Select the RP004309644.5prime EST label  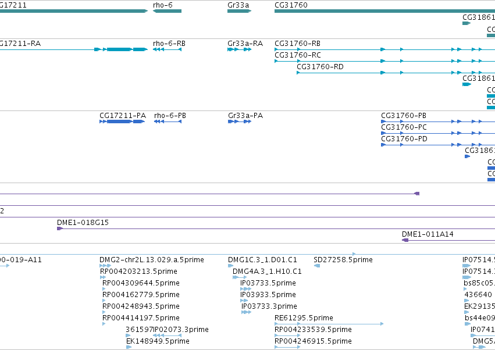[141, 283]
